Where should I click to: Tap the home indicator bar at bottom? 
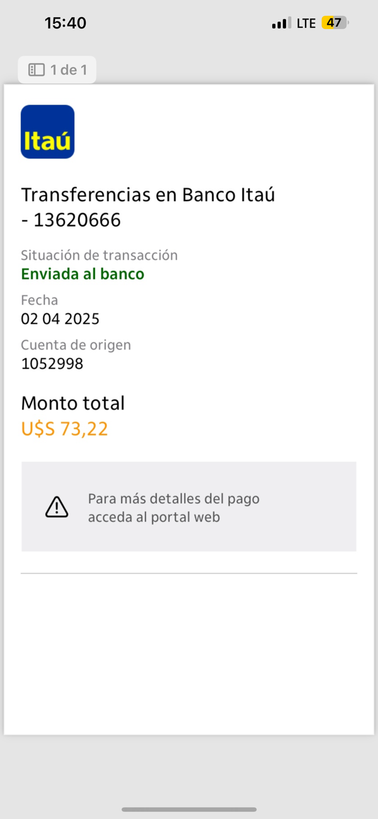tap(189, 810)
